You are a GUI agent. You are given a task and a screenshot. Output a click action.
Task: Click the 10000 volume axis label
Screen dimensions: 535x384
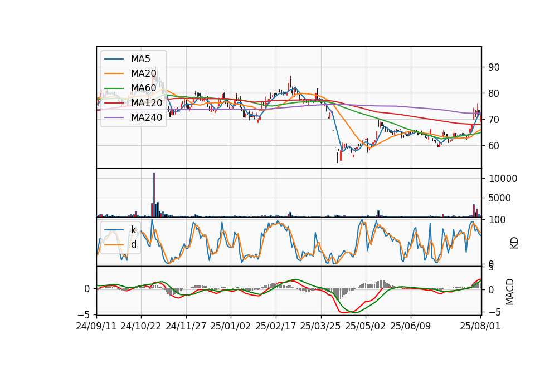coord(503,179)
